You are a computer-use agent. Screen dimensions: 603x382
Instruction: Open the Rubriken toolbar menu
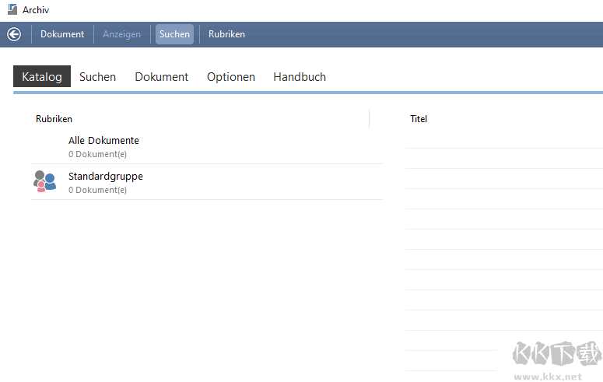point(226,34)
